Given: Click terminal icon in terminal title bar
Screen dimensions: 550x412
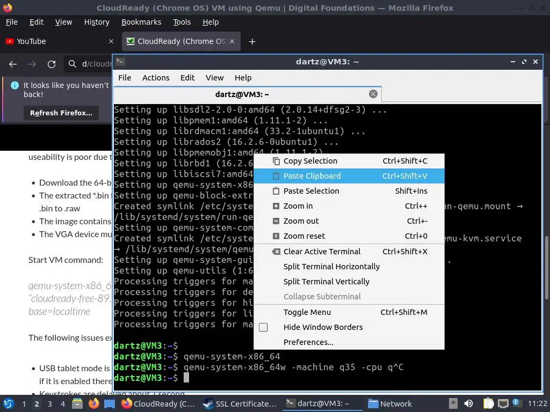Looking at the screenshot, I should 120,62.
